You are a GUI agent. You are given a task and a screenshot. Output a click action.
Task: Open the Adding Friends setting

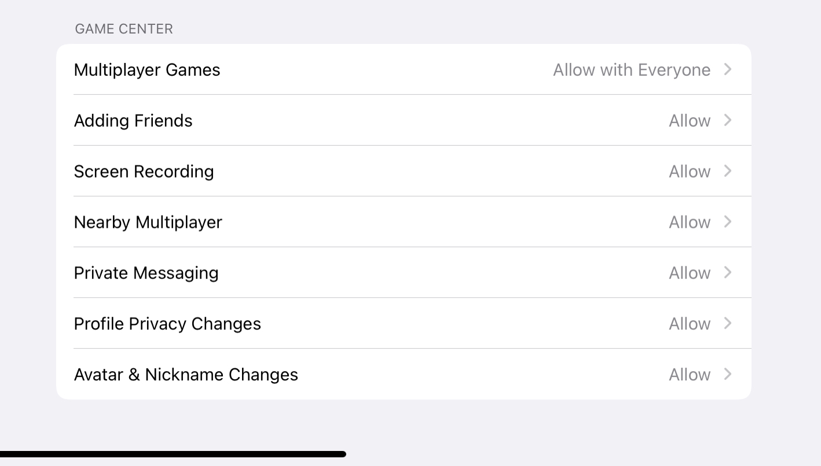coord(133,121)
